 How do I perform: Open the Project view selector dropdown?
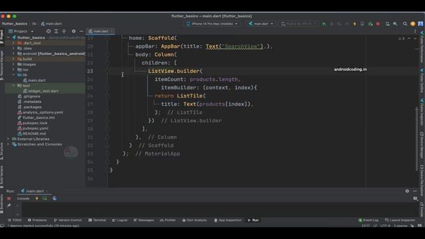(x=21, y=31)
